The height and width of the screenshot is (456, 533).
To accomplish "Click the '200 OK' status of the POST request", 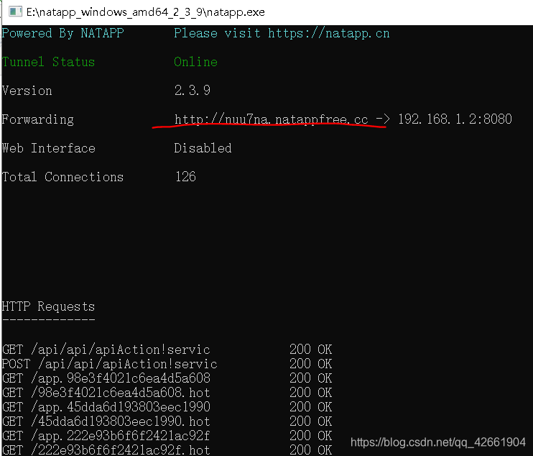I will [311, 364].
